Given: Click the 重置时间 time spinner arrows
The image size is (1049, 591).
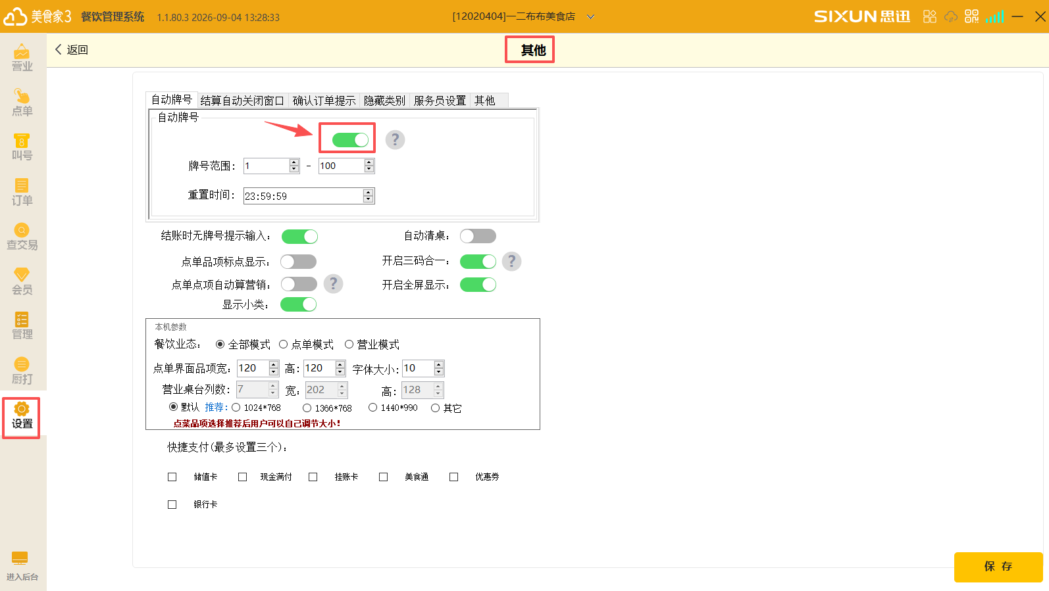Looking at the screenshot, I should (369, 196).
